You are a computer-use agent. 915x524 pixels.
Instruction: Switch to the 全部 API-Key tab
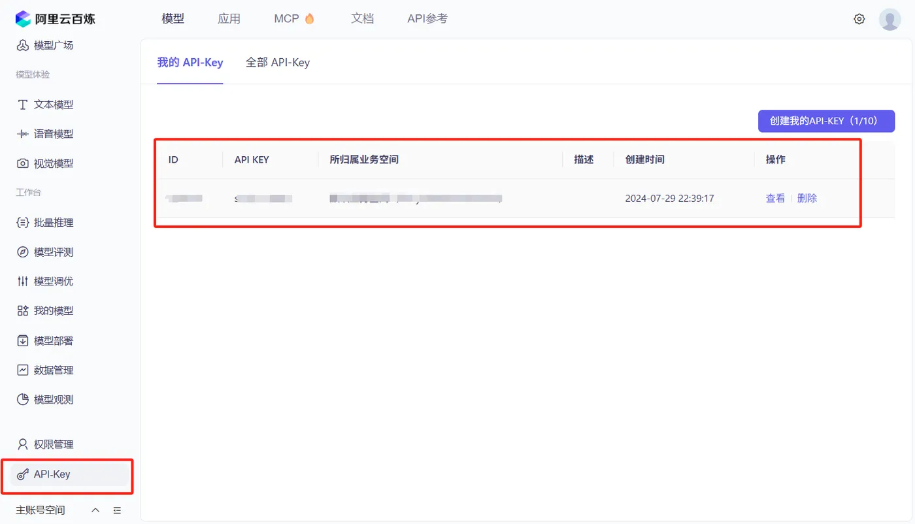point(278,63)
